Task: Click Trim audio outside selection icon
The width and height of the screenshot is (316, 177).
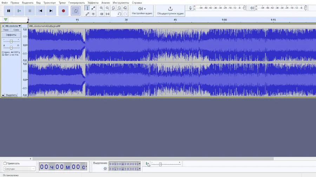Action: coord(101,14)
